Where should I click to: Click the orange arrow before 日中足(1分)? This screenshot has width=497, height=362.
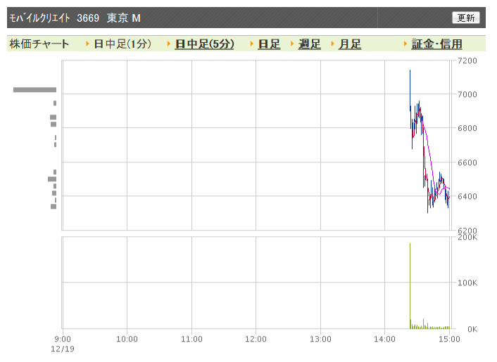(x=87, y=44)
